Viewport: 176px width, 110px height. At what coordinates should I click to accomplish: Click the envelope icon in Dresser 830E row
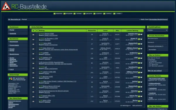[33, 35]
